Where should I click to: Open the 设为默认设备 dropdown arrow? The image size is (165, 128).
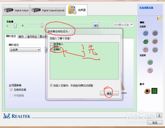click(x=132, y=25)
